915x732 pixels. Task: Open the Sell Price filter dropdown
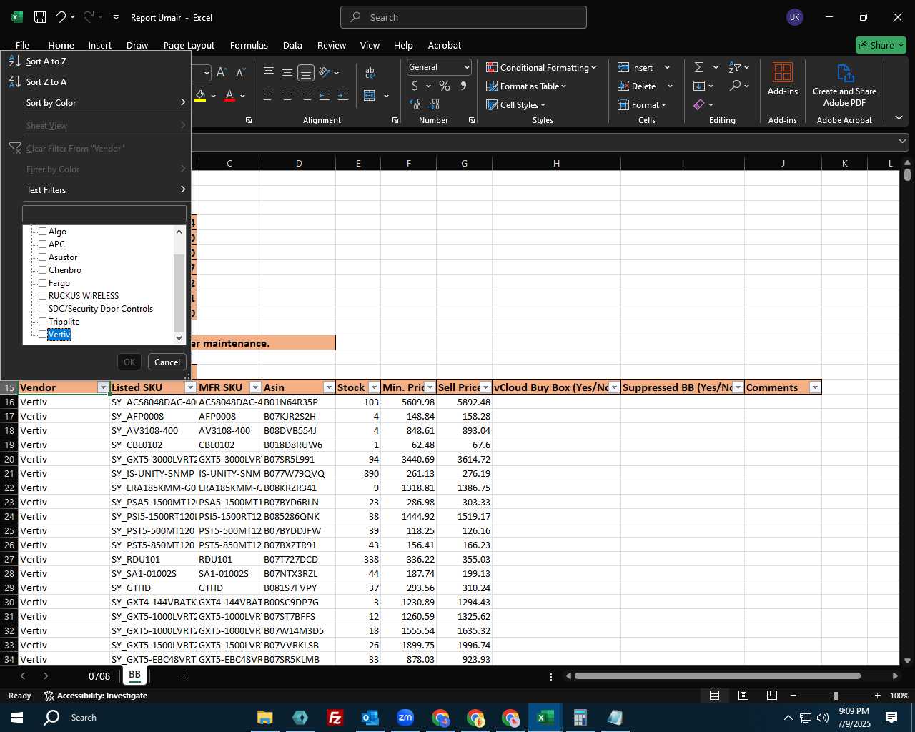click(486, 387)
